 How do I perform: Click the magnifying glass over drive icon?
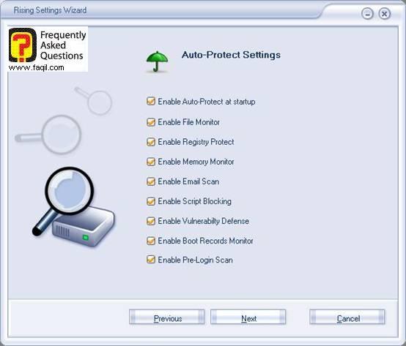point(73,207)
